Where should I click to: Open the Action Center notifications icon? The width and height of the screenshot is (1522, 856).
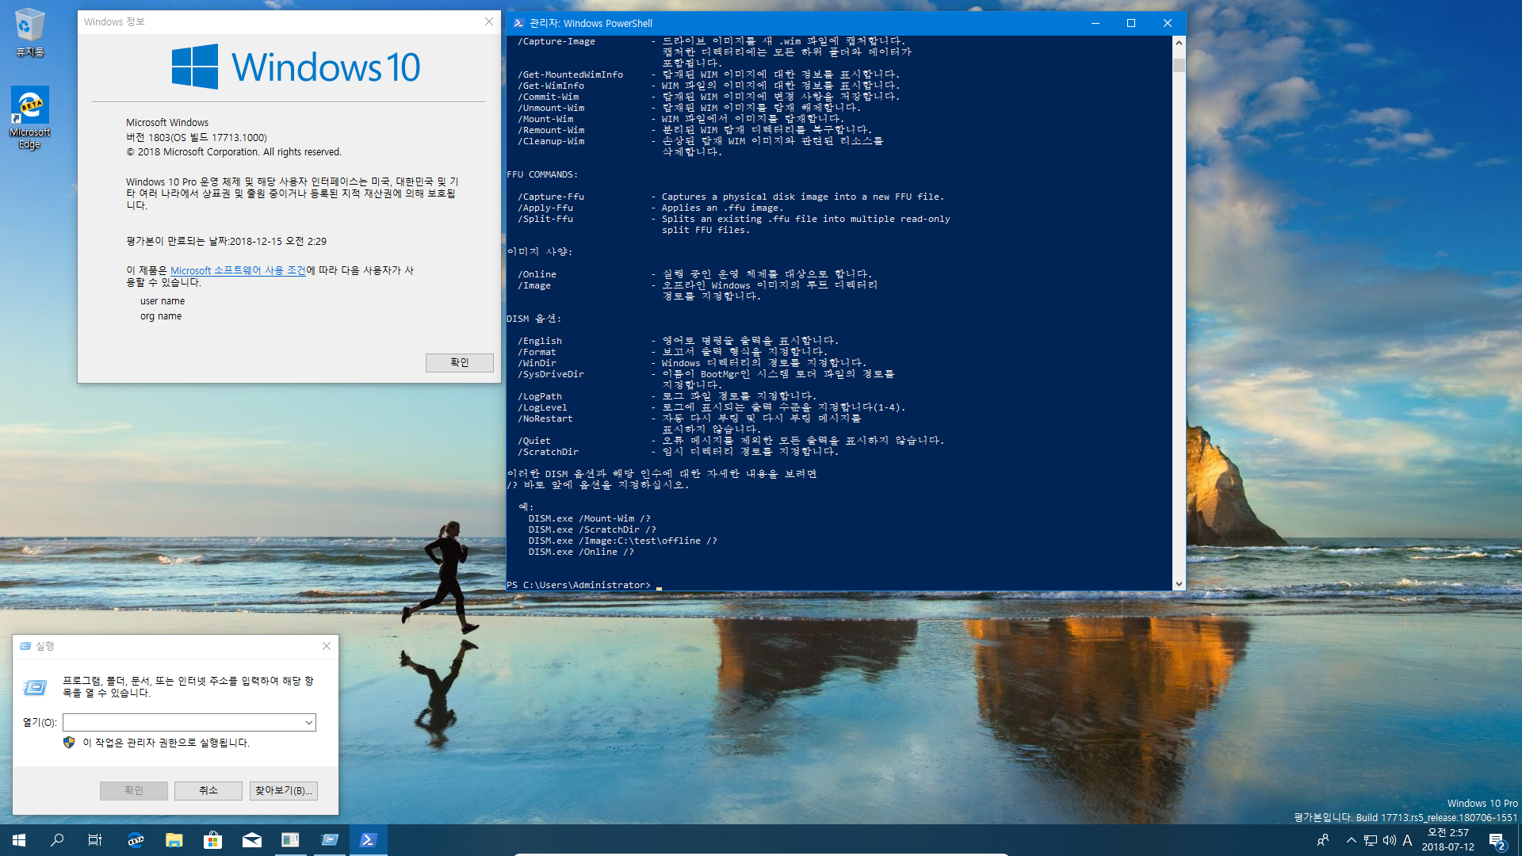pyautogui.click(x=1497, y=840)
